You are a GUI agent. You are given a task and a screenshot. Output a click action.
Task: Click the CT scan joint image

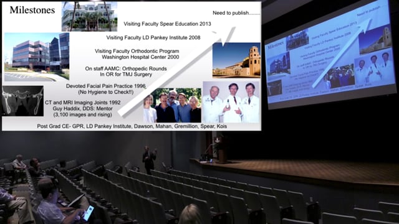[22, 101]
